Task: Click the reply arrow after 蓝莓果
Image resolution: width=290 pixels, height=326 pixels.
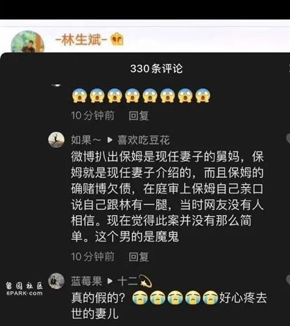Action: (x=110, y=281)
